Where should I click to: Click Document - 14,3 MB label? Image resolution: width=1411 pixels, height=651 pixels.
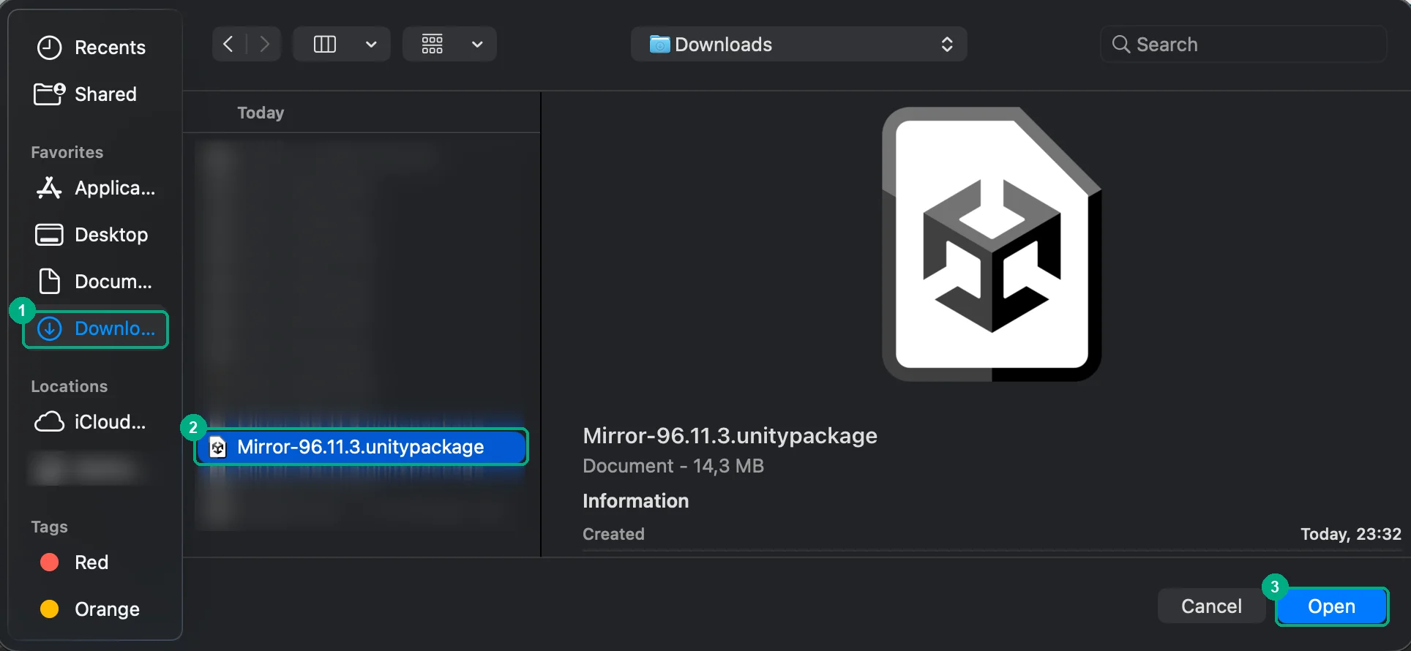point(673,466)
